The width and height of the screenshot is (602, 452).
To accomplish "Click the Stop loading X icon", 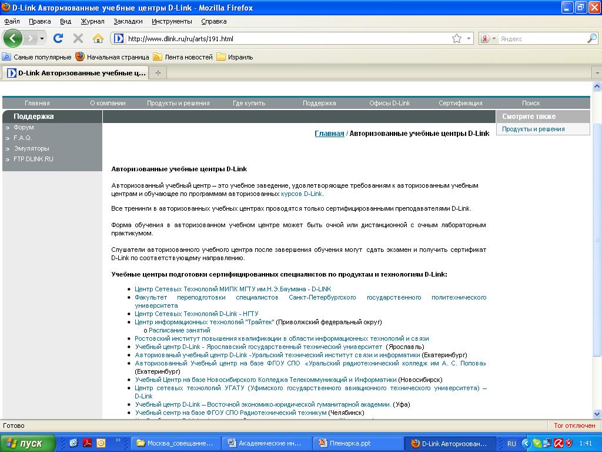I will click(x=78, y=38).
